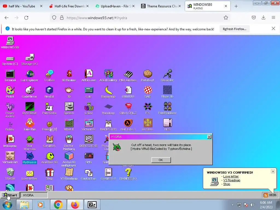This screenshot has height=210, width=280.
Task: Open the 3D teapot icon
Action: (x=69, y=92)
